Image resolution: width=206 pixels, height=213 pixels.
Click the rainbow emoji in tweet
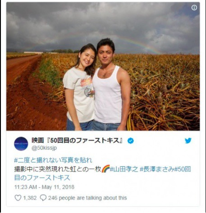105,169
